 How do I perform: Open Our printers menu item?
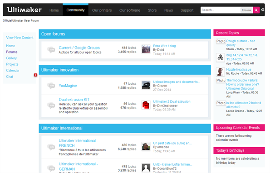(102, 10)
